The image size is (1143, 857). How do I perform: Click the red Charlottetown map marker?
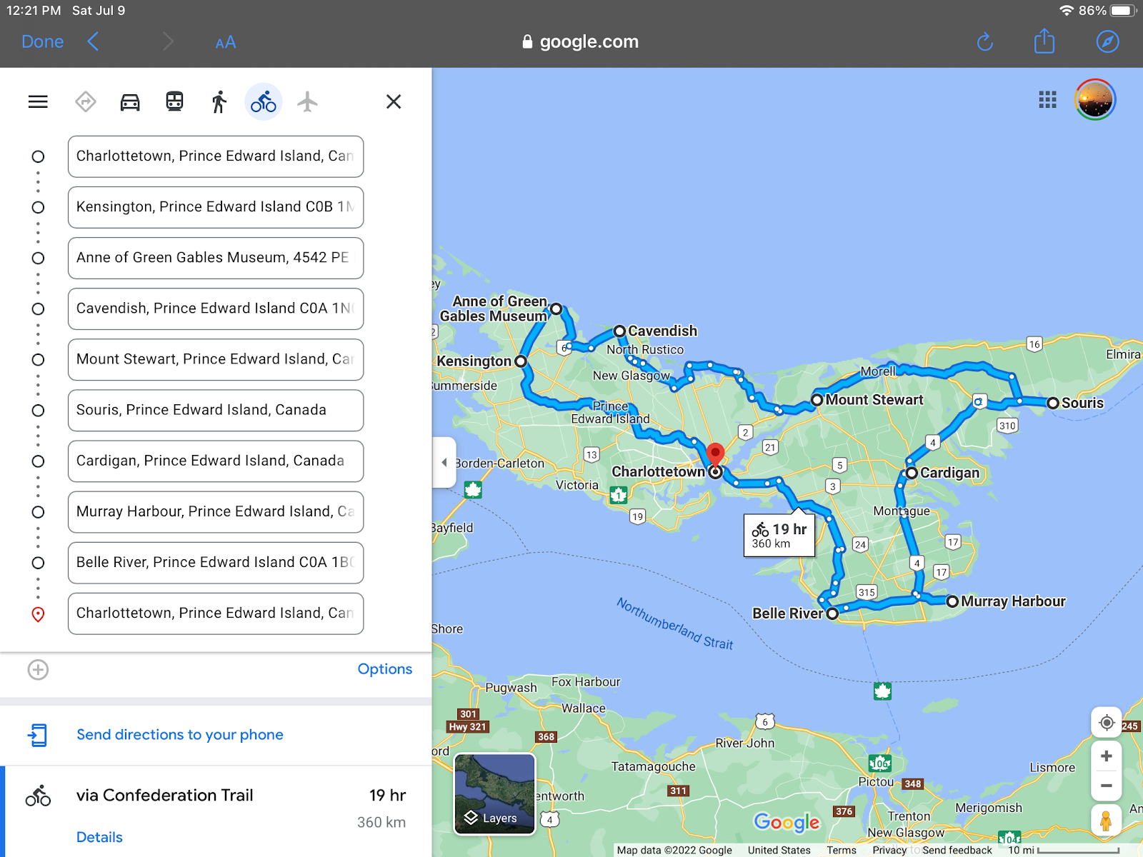click(715, 455)
